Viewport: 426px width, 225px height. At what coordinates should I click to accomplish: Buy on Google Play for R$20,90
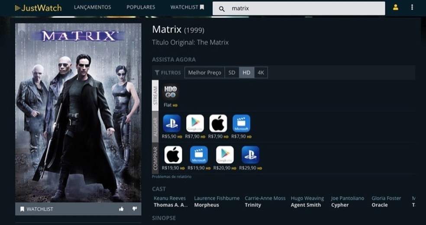[225, 155]
